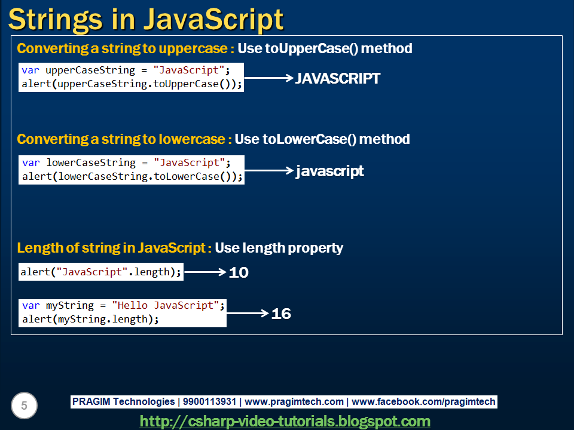The width and height of the screenshot is (574, 430).
Task: Click the lowercase 'javascript' output text
Action: [x=330, y=171]
